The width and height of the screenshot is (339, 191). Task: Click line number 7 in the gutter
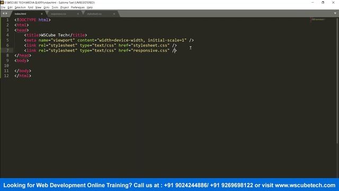tap(7, 50)
